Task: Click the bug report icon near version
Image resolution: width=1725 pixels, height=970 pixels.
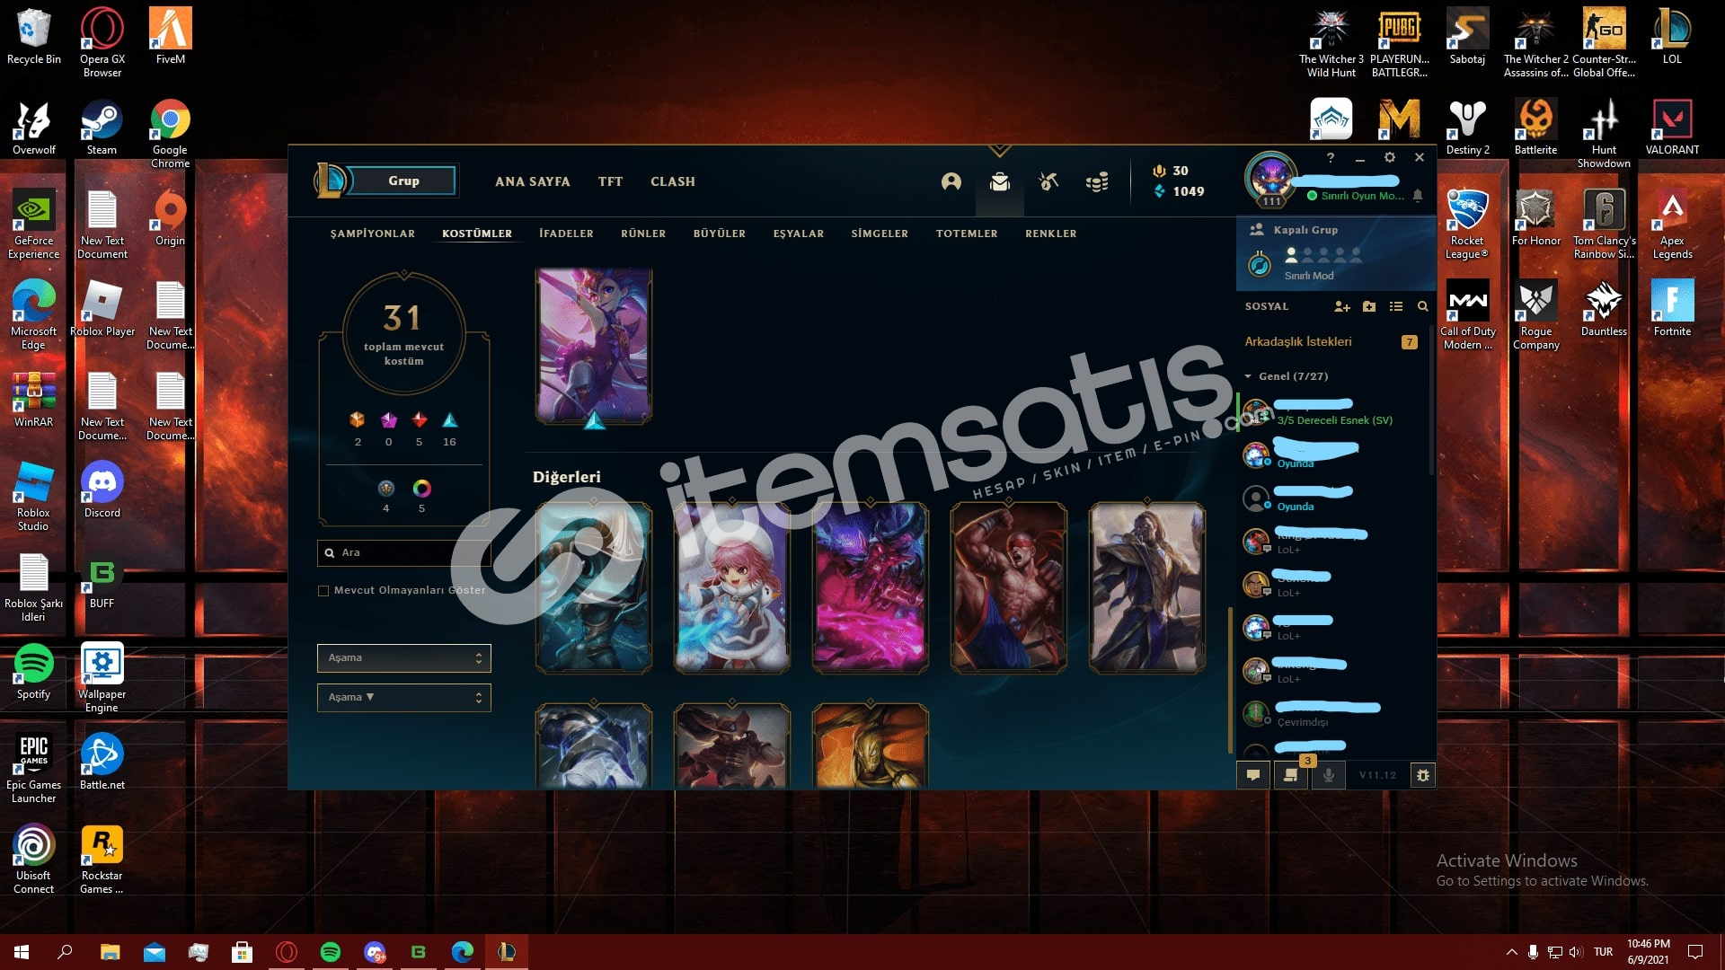Action: pyautogui.click(x=1423, y=775)
